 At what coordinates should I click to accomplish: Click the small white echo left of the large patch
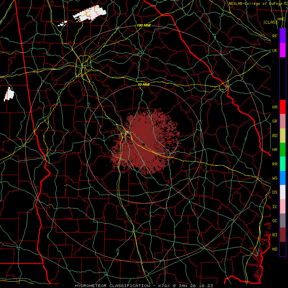(x=63, y=23)
